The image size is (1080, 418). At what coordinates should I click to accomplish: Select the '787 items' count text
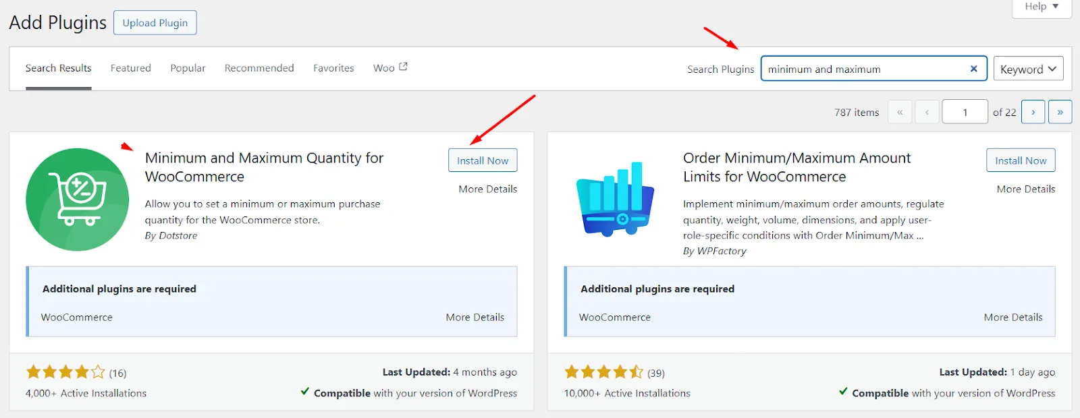(857, 113)
